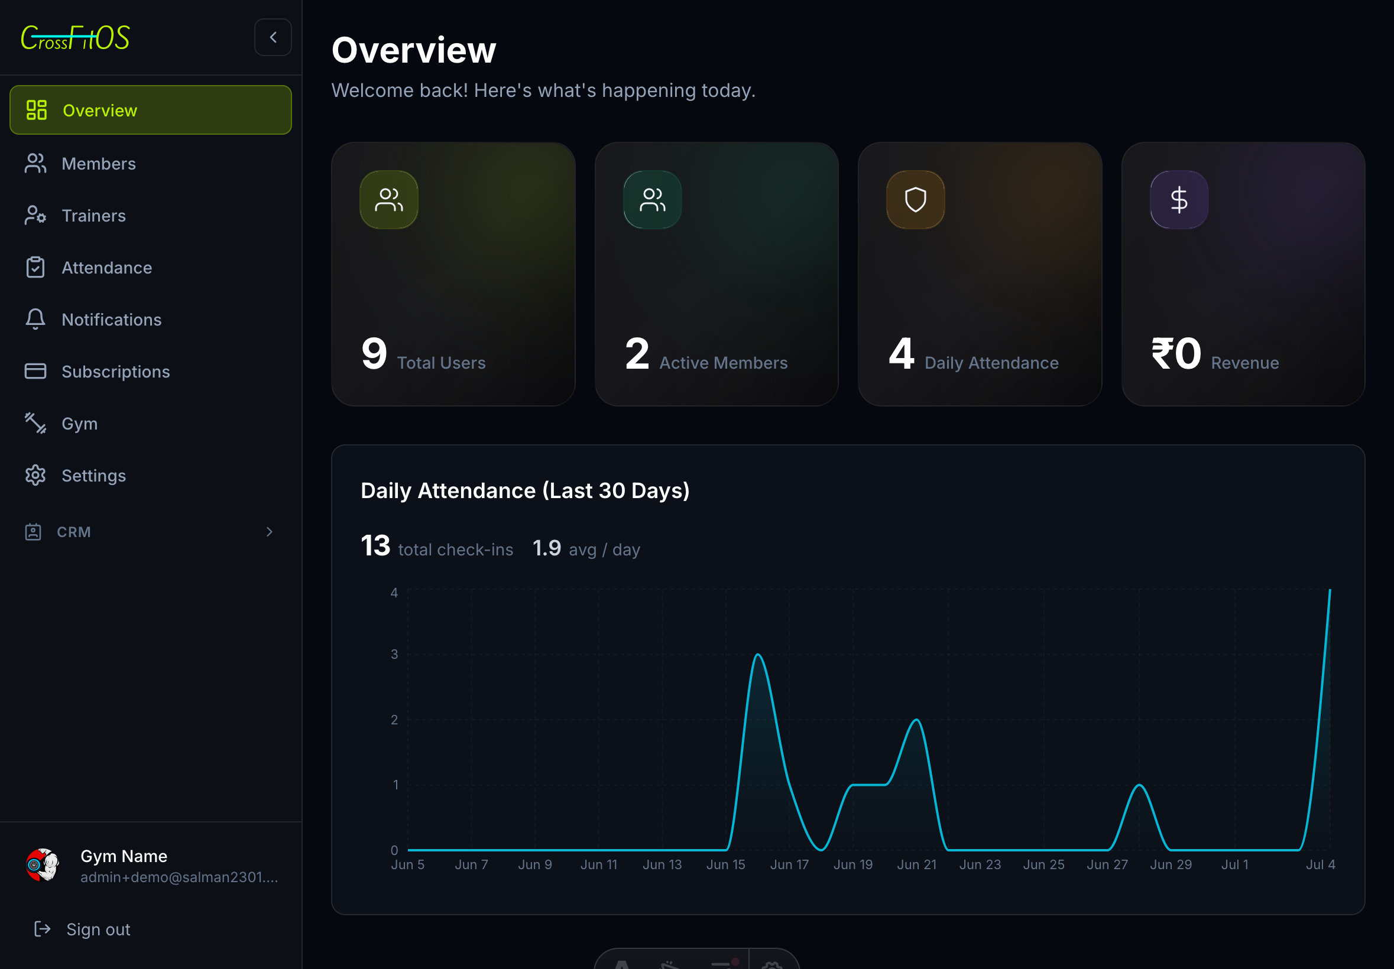Click the Attendance clipboard-check icon
The height and width of the screenshot is (969, 1394).
click(35, 268)
